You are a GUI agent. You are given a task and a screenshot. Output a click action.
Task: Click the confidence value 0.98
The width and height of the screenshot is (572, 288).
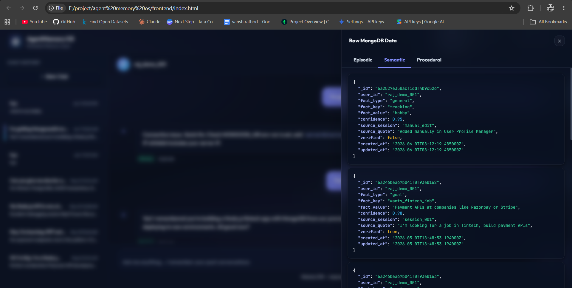397,213
